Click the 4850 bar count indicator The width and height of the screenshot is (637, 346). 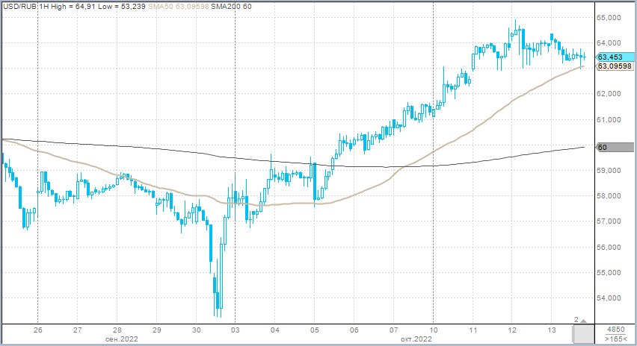click(x=615, y=329)
